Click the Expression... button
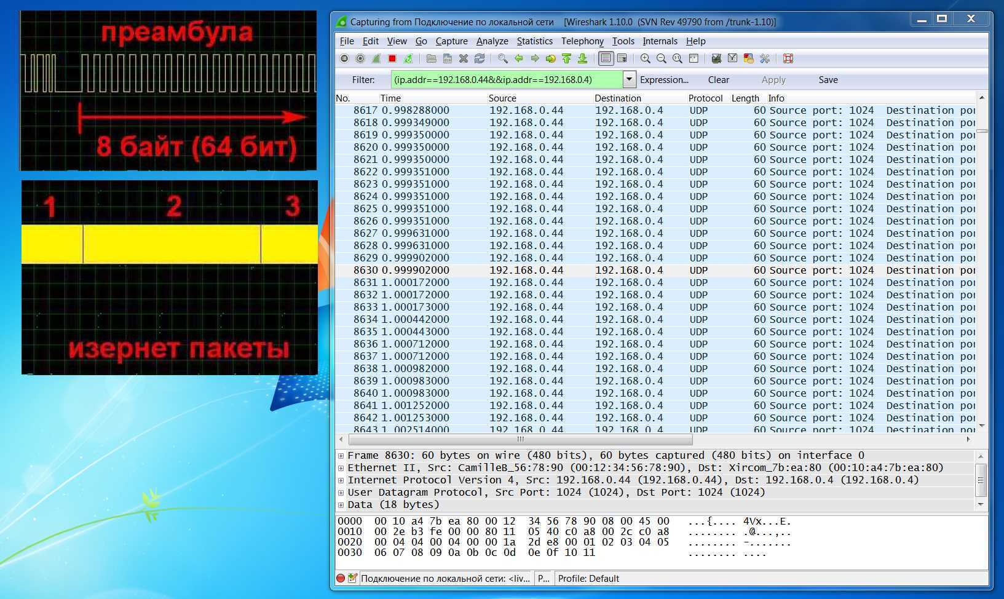This screenshot has width=1004, height=599. tap(664, 80)
